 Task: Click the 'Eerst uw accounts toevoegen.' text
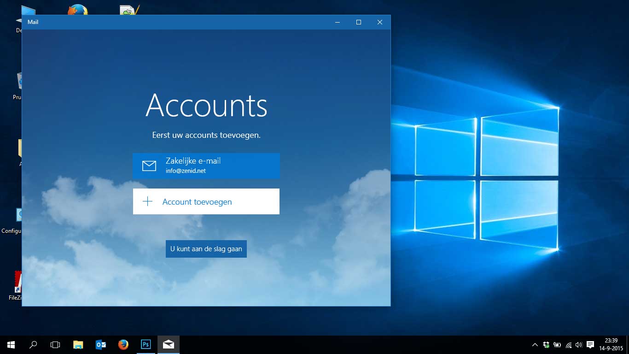click(x=206, y=136)
